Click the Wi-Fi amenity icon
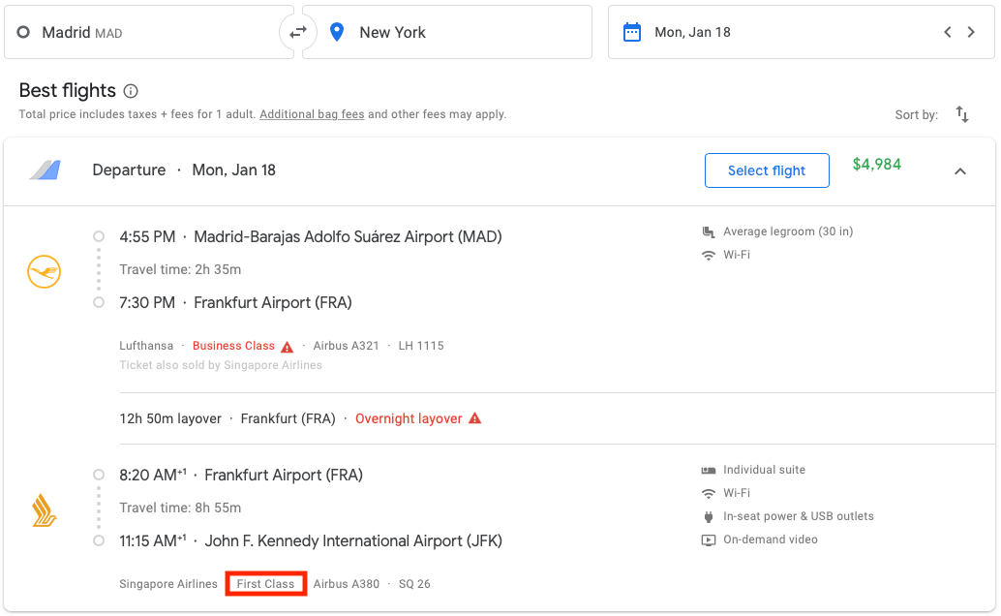 click(x=709, y=254)
